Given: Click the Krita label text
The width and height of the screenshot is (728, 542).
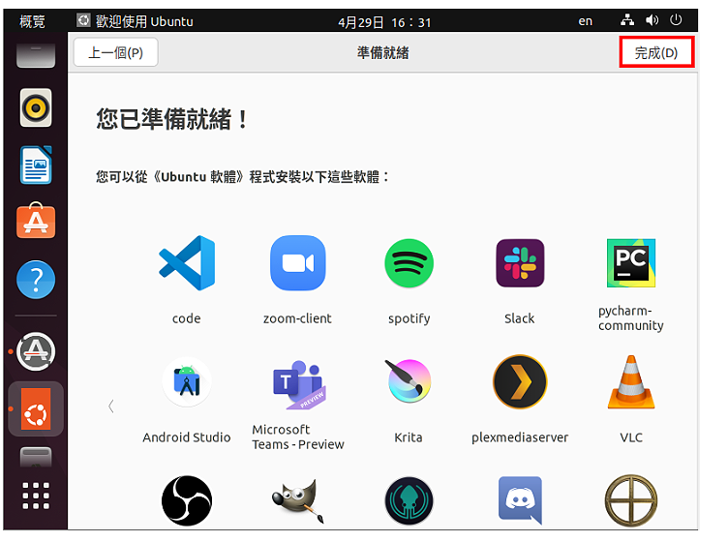Looking at the screenshot, I should click(x=409, y=437).
